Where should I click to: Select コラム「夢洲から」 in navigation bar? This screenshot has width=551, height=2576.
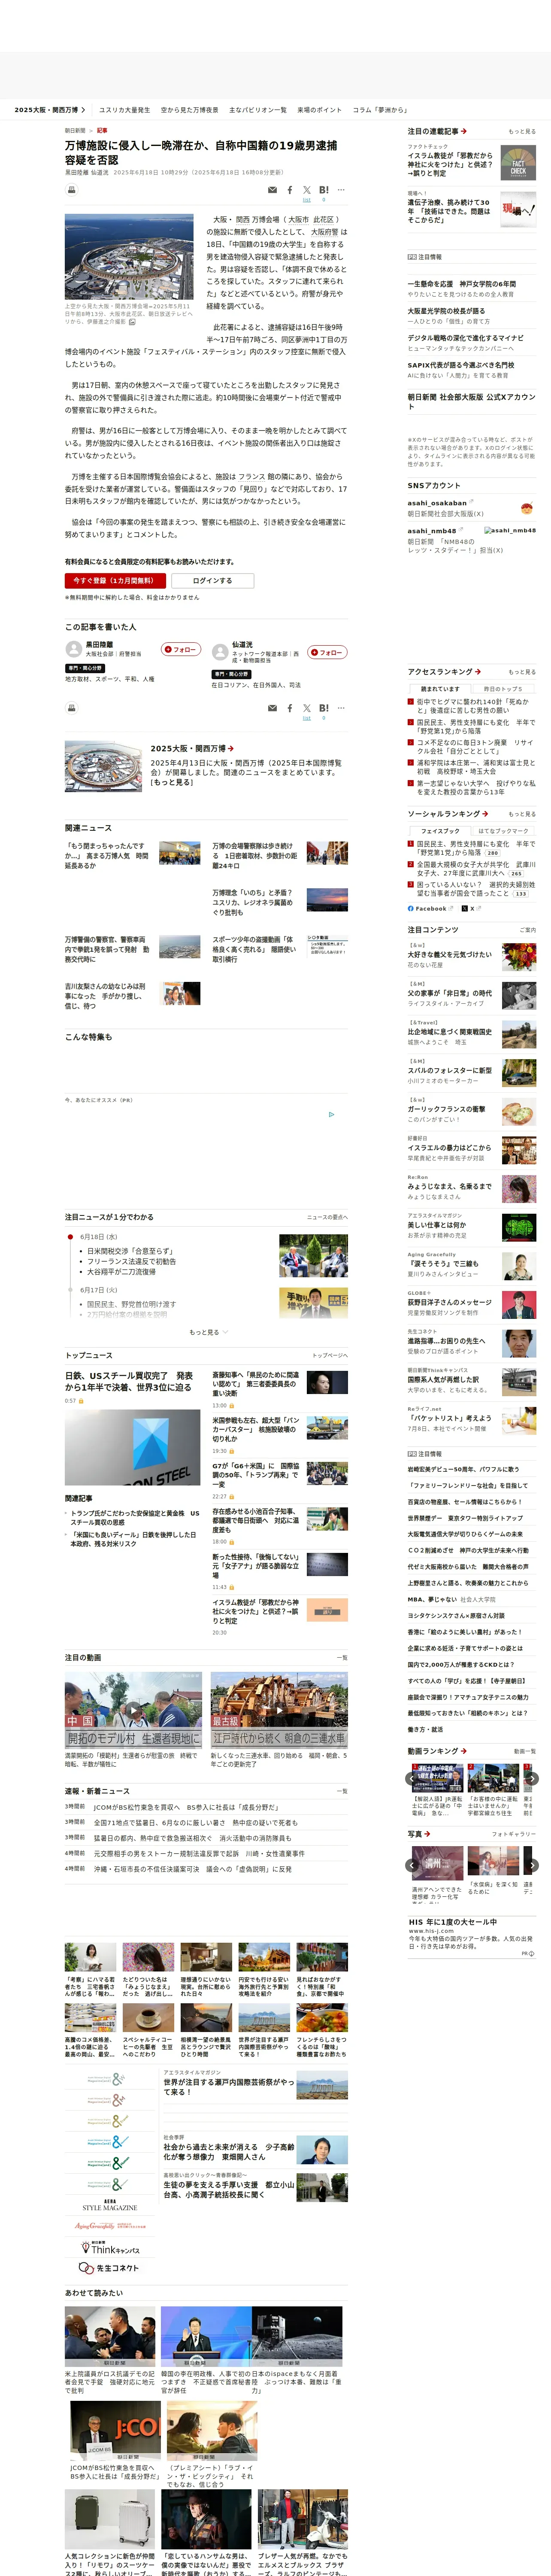(x=380, y=110)
